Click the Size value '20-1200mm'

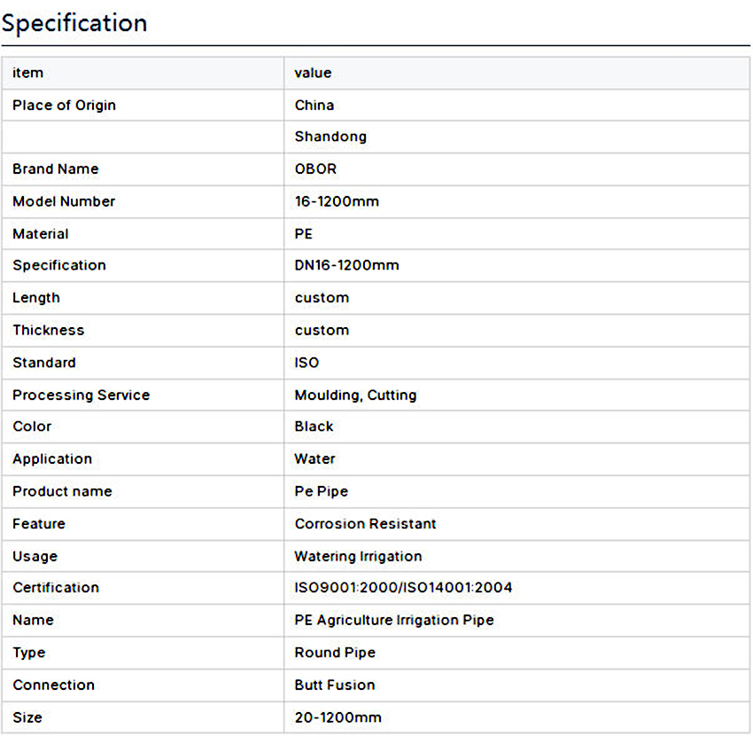[x=338, y=717]
